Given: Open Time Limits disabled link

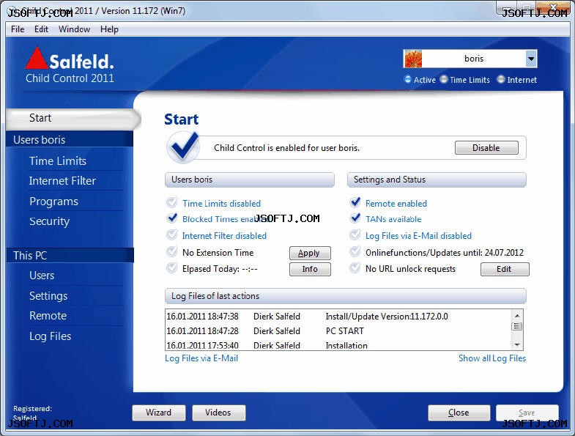Looking at the screenshot, I should (221, 203).
